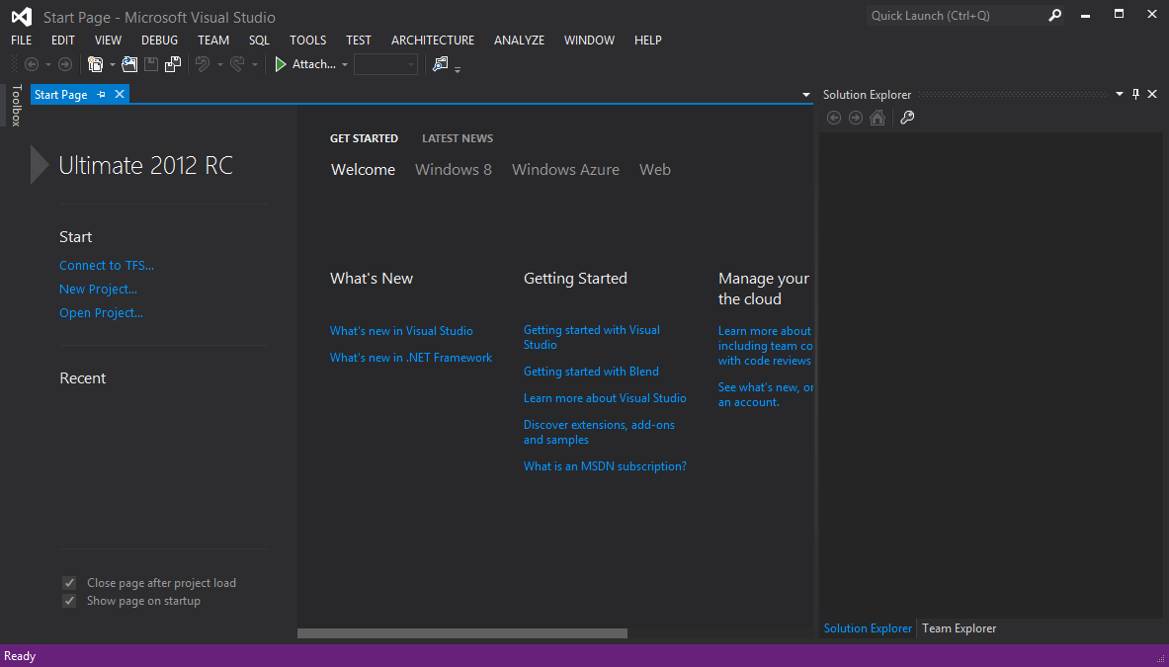Click the Quick Launch search magnifier
This screenshot has height=667, width=1169.
1054,16
